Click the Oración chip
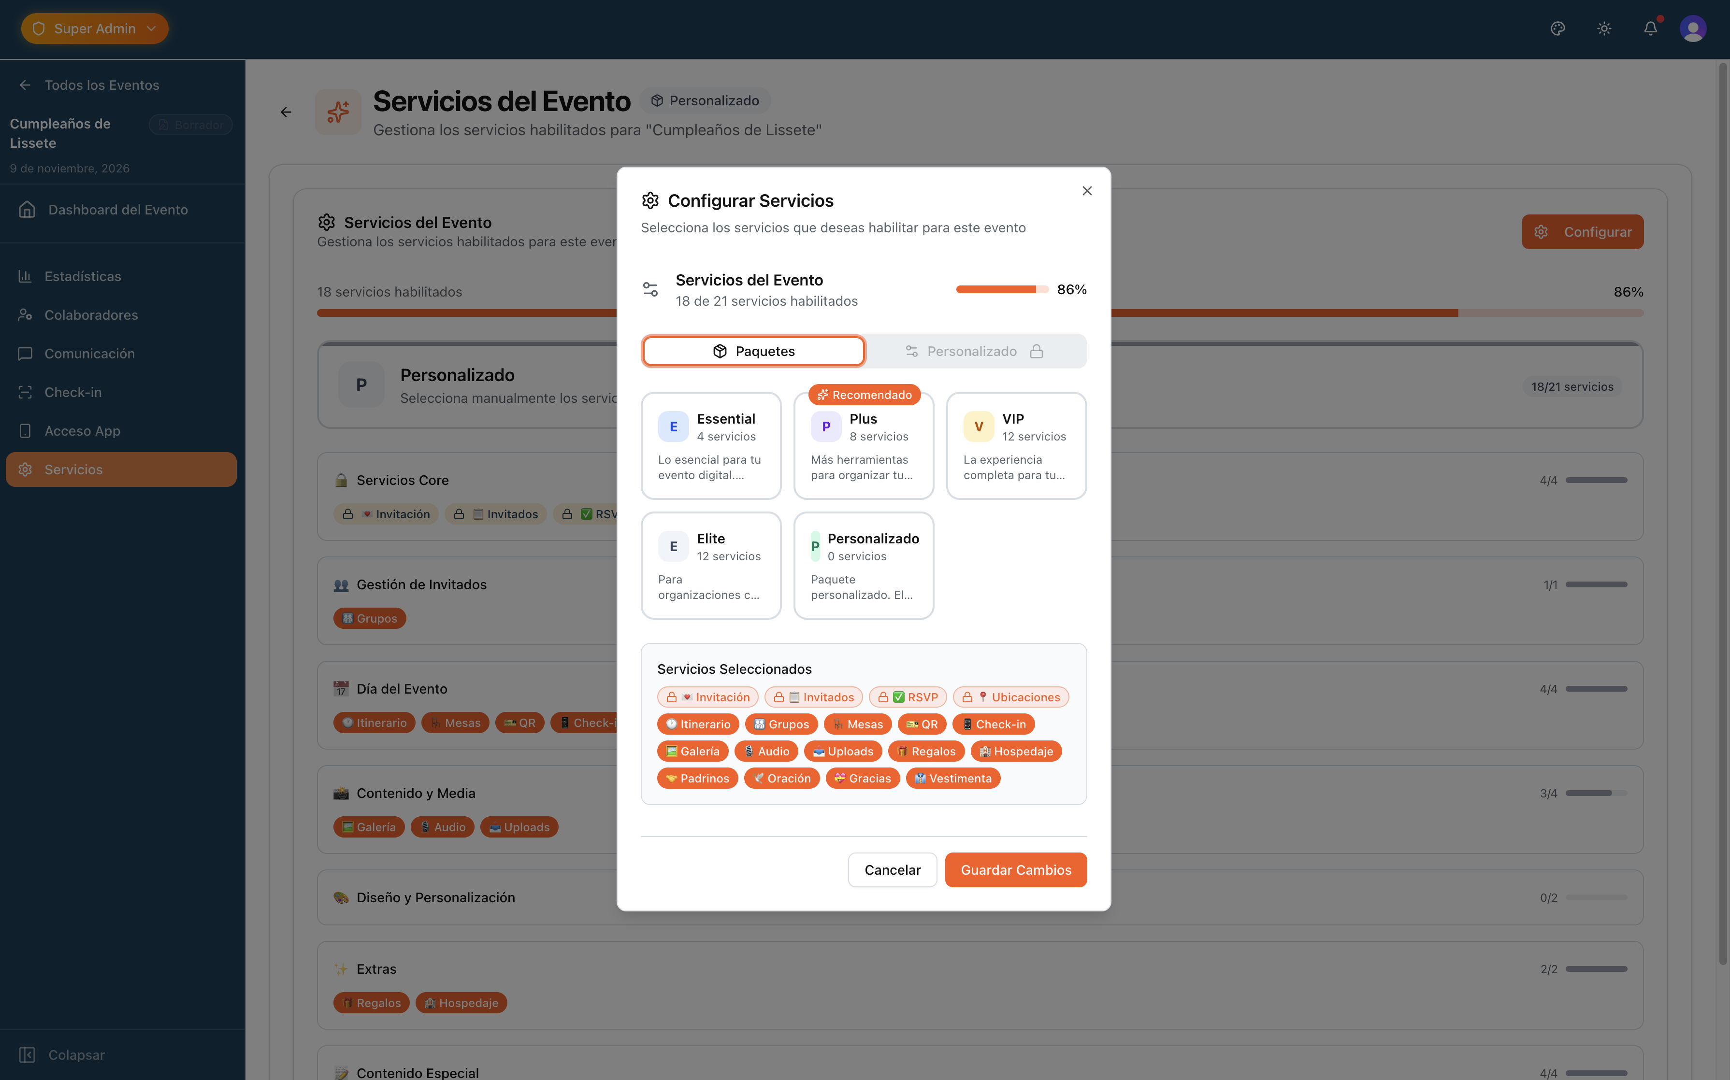 coord(782,779)
